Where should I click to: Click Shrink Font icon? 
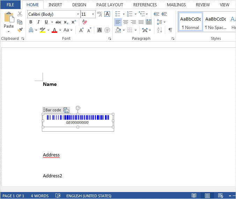click(89, 30)
